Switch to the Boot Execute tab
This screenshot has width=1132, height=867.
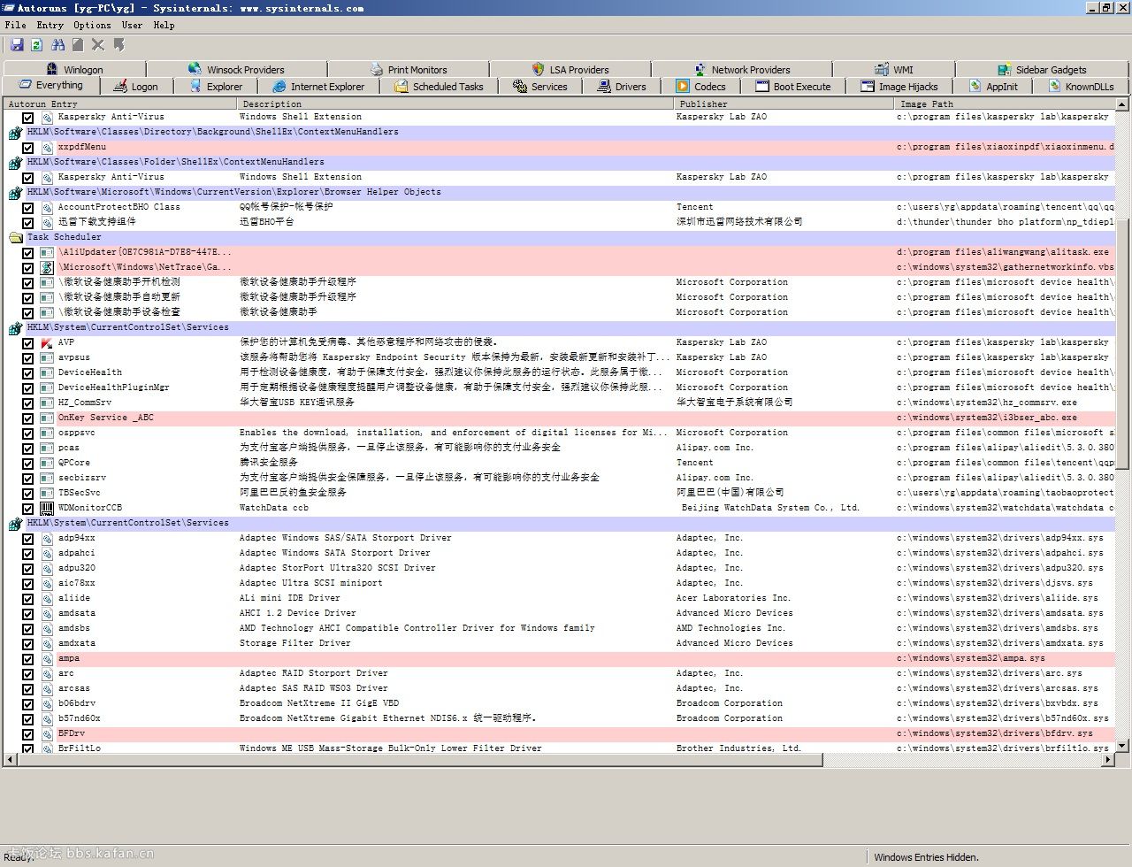click(x=793, y=87)
